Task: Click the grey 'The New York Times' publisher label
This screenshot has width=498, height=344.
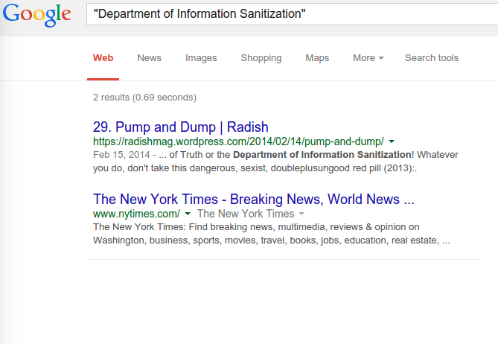Action: click(246, 214)
